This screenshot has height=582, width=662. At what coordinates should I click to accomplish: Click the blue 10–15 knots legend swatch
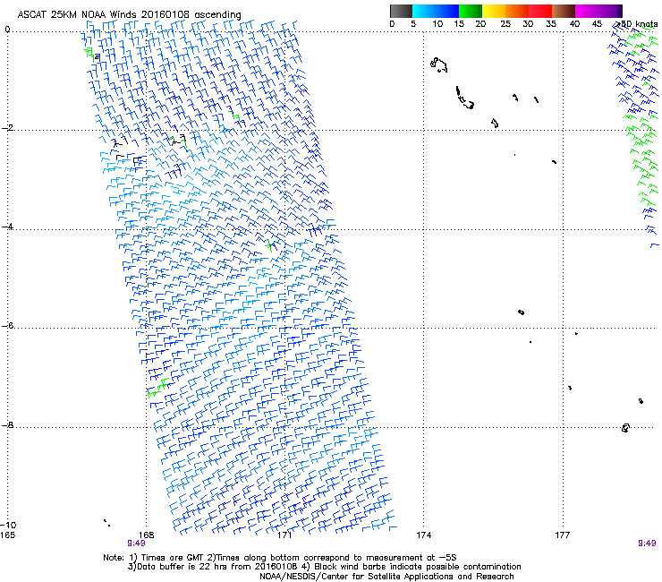[x=447, y=11]
